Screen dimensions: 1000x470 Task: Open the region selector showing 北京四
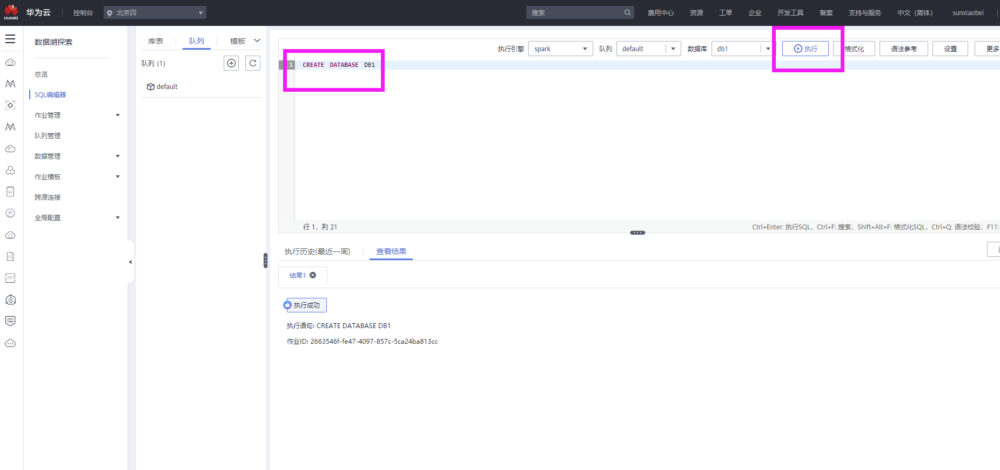[155, 12]
